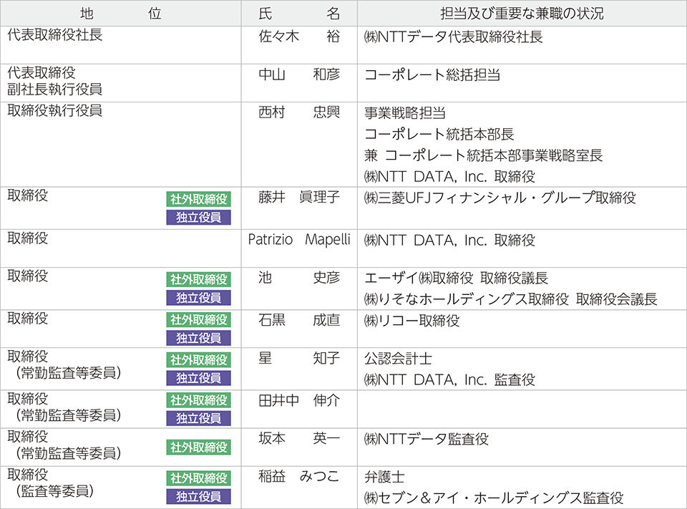The width and height of the screenshot is (687, 509).
Task: Select the name 石黒 成直
Action: pos(299,320)
